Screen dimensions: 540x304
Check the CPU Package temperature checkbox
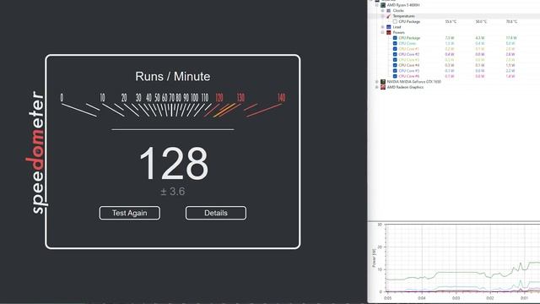pyautogui.click(x=395, y=21)
